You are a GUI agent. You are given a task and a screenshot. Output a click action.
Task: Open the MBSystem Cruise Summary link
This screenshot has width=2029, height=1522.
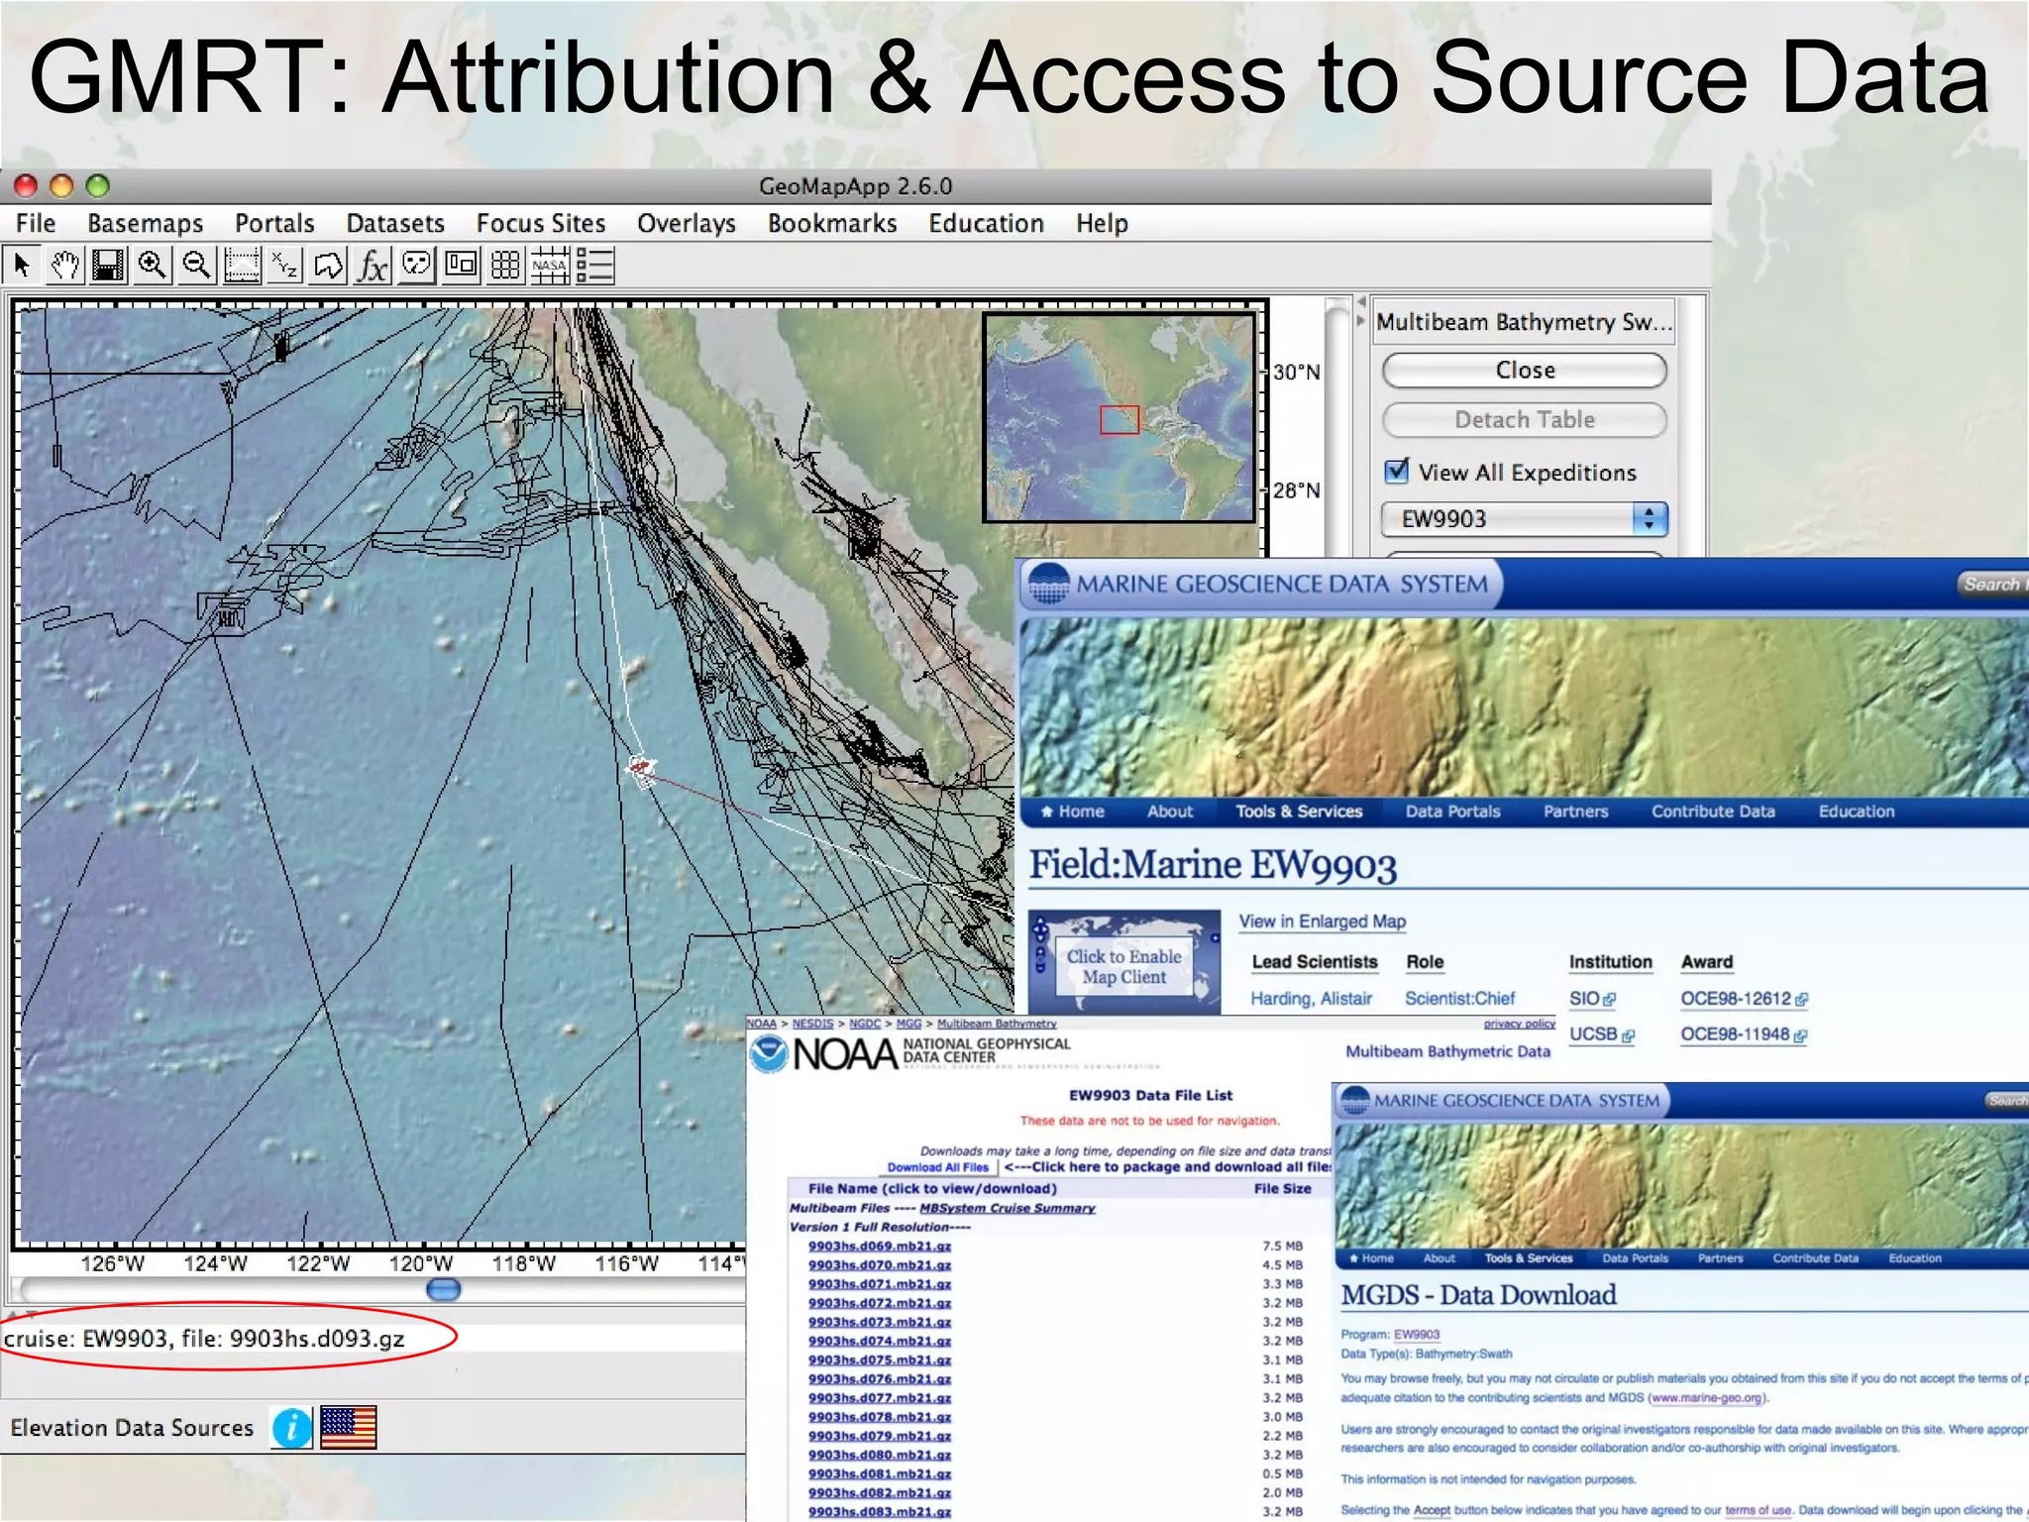(x=1008, y=1208)
